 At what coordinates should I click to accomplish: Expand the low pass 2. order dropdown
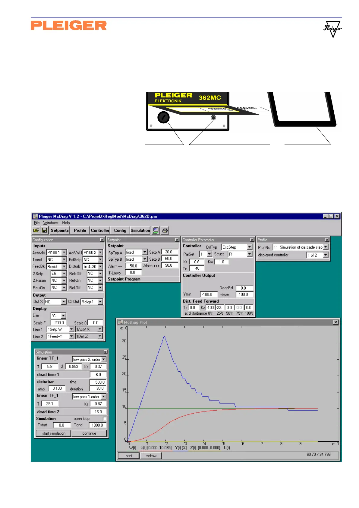click(x=104, y=359)
